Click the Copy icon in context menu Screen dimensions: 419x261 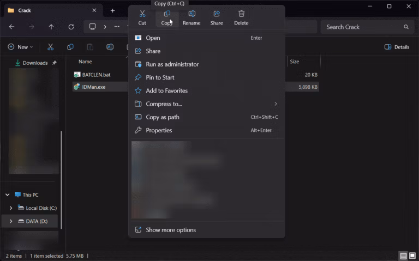167,14
